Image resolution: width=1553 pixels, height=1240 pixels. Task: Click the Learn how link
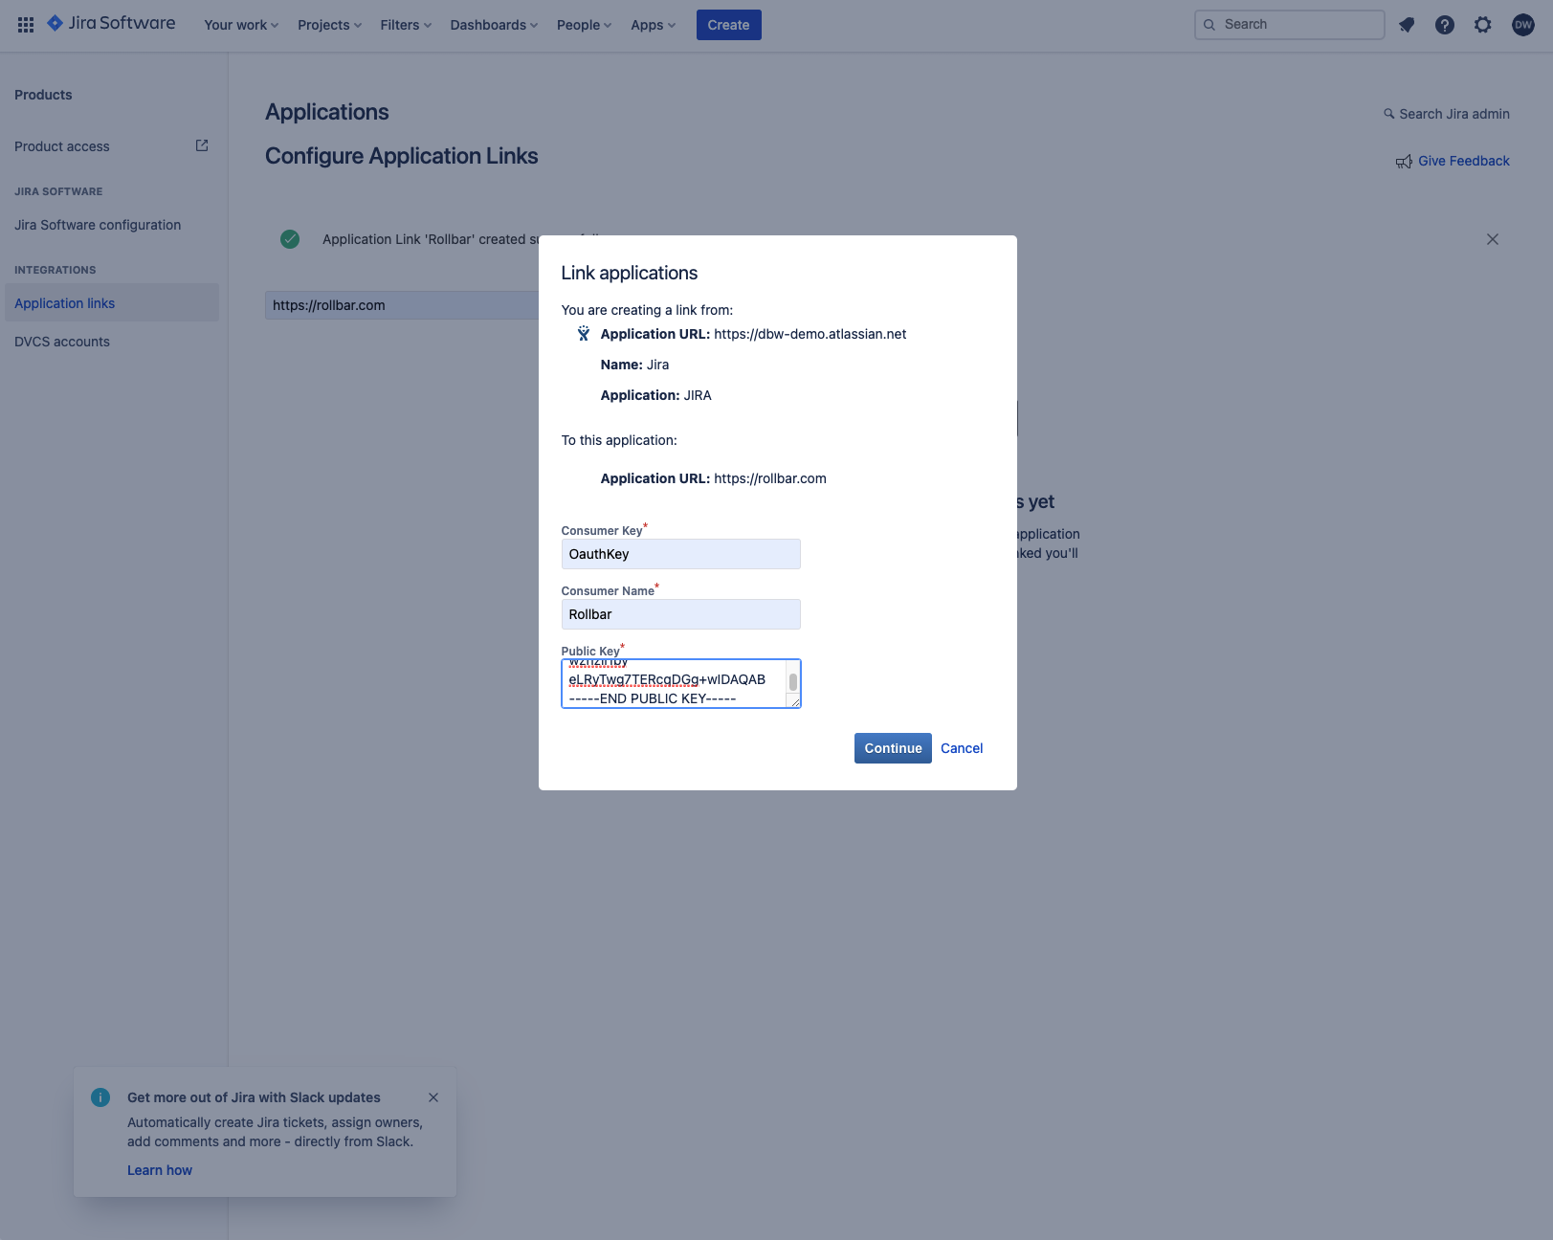[160, 1170]
